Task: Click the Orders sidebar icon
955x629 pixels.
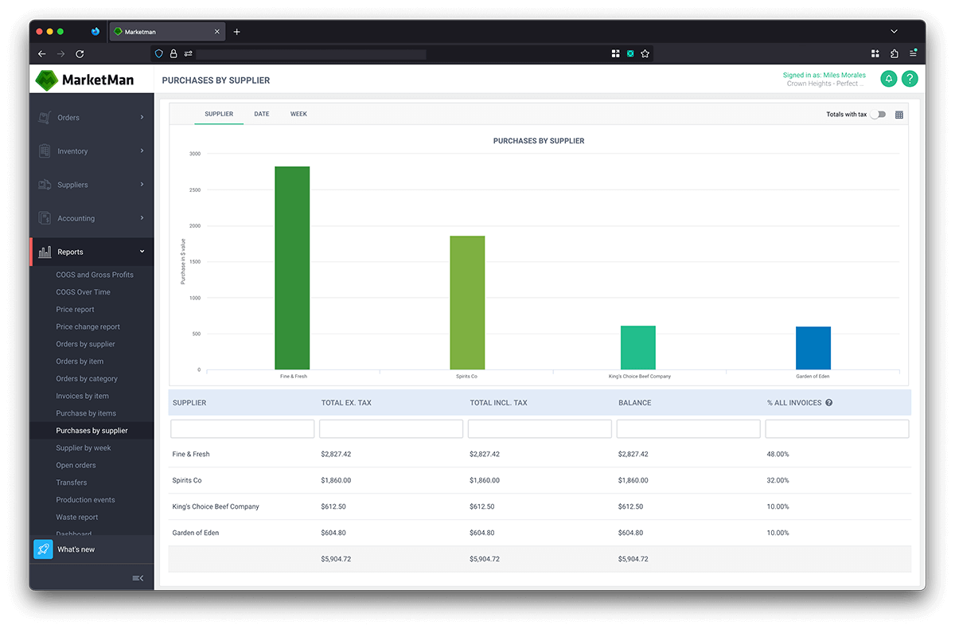Action: (46, 117)
